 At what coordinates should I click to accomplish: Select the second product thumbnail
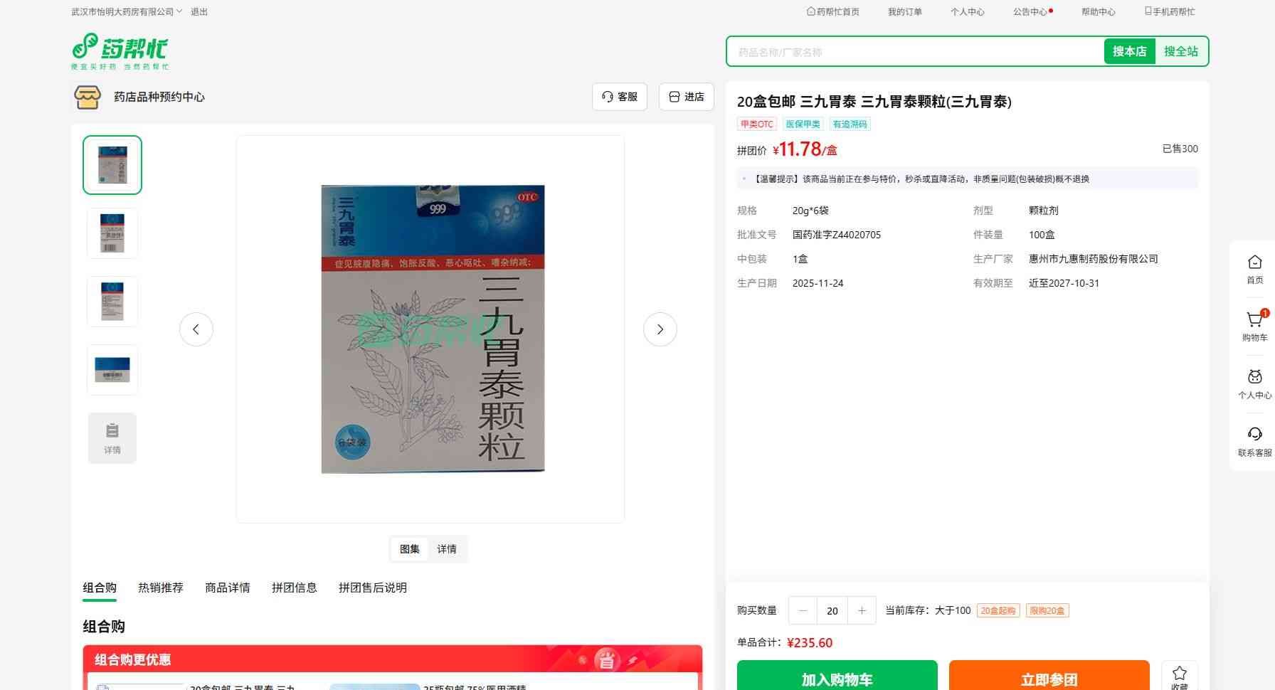[112, 233]
